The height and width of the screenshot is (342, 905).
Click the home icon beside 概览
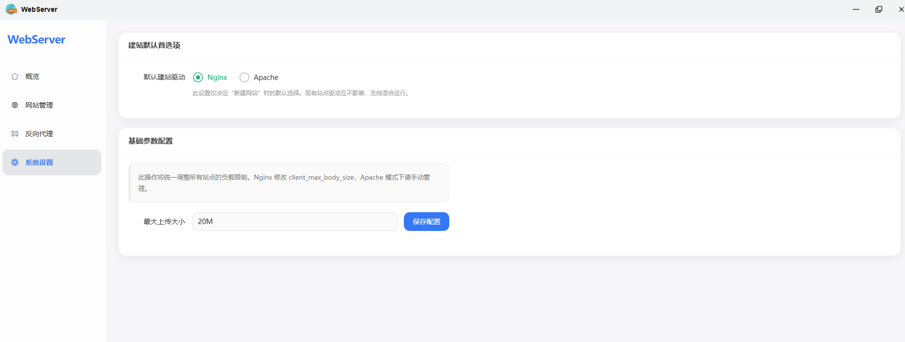[15, 76]
